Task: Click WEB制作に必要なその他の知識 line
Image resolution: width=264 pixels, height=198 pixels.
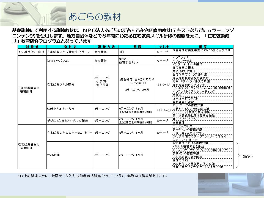Action: click(194, 164)
